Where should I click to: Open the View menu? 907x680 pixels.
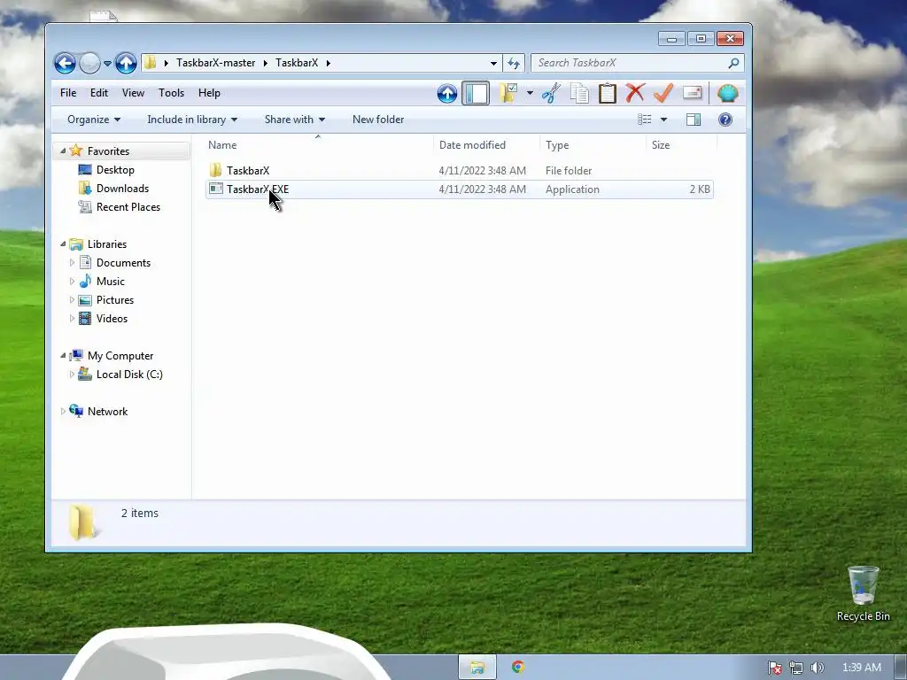[133, 93]
